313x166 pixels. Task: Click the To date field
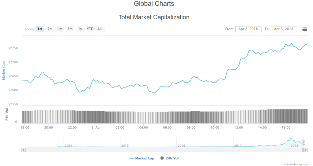click(284, 29)
